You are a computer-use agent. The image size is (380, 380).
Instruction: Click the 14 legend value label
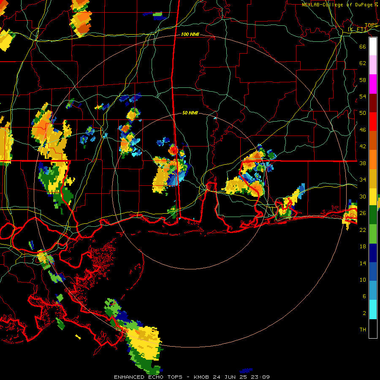[x=363, y=263]
